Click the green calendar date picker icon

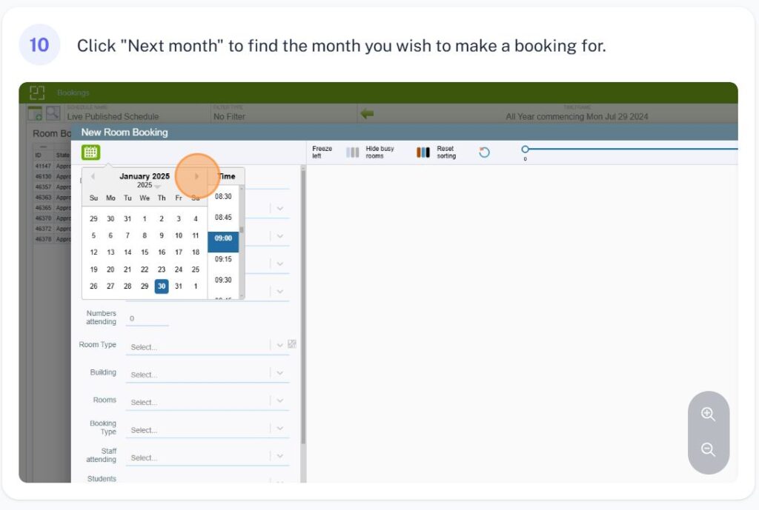coord(90,152)
